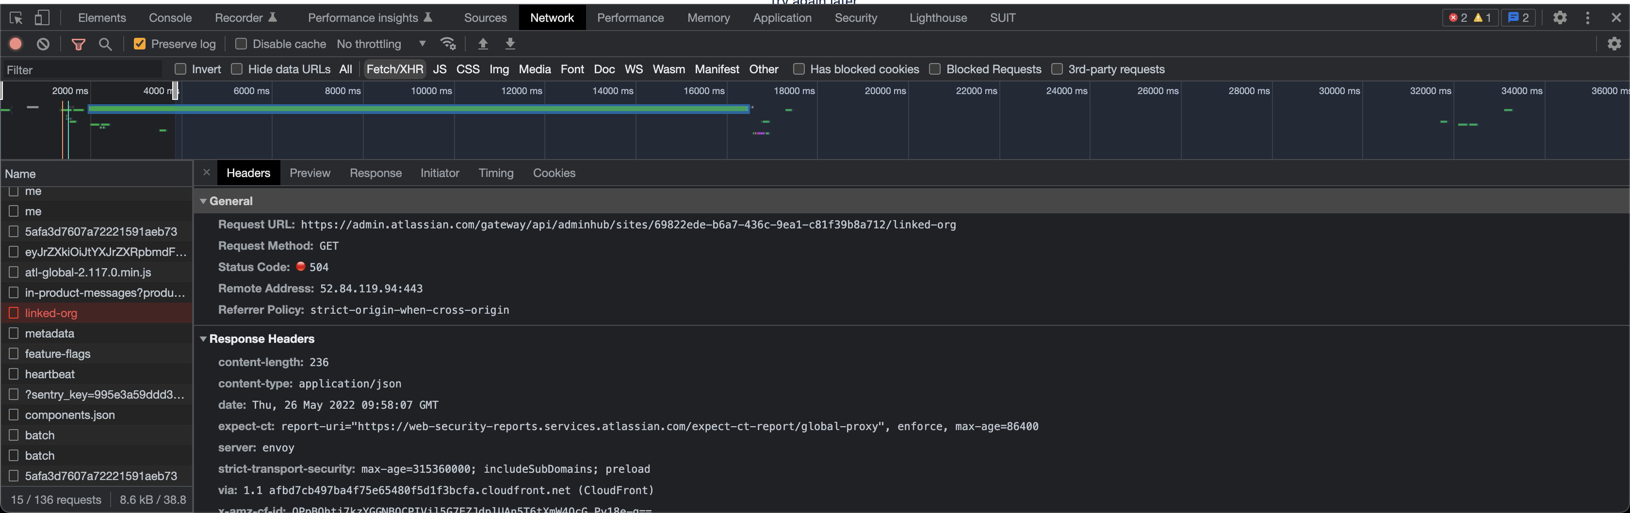Select the ?sentry_key request row
The image size is (1630, 513).
tap(96, 394)
